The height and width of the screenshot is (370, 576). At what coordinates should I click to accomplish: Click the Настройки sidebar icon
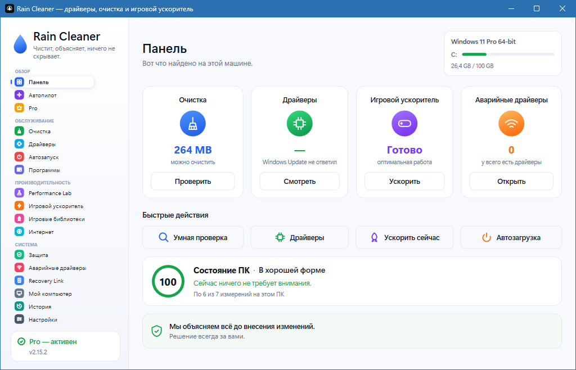tap(20, 319)
